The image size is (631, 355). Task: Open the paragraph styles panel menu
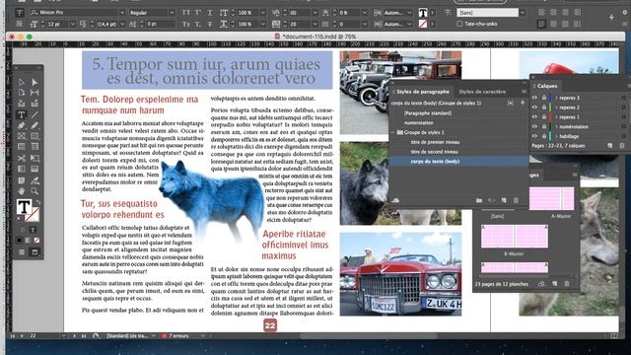tap(524, 92)
